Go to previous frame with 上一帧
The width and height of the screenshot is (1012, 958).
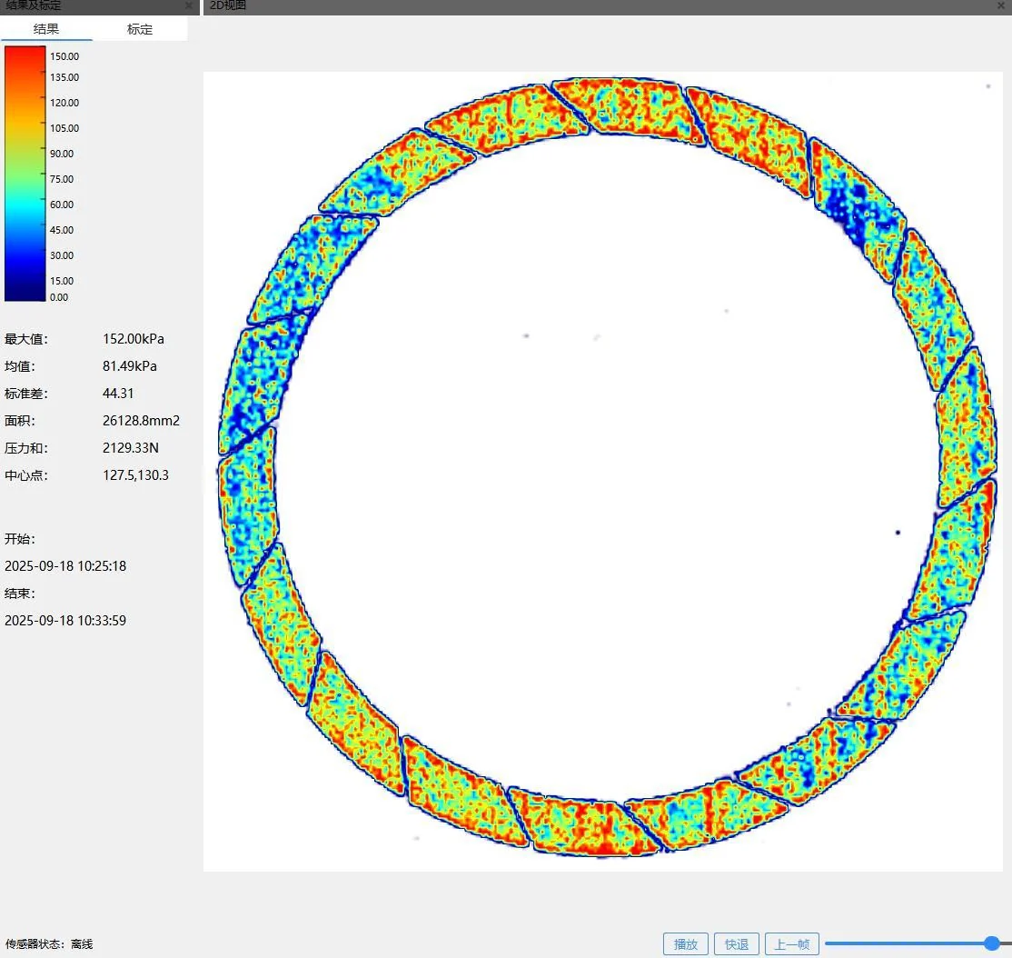(x=792, y=944)
